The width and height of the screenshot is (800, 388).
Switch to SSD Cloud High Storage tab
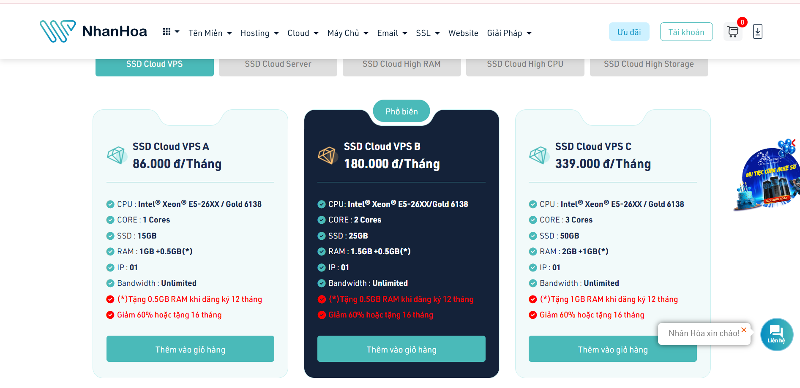648,64
